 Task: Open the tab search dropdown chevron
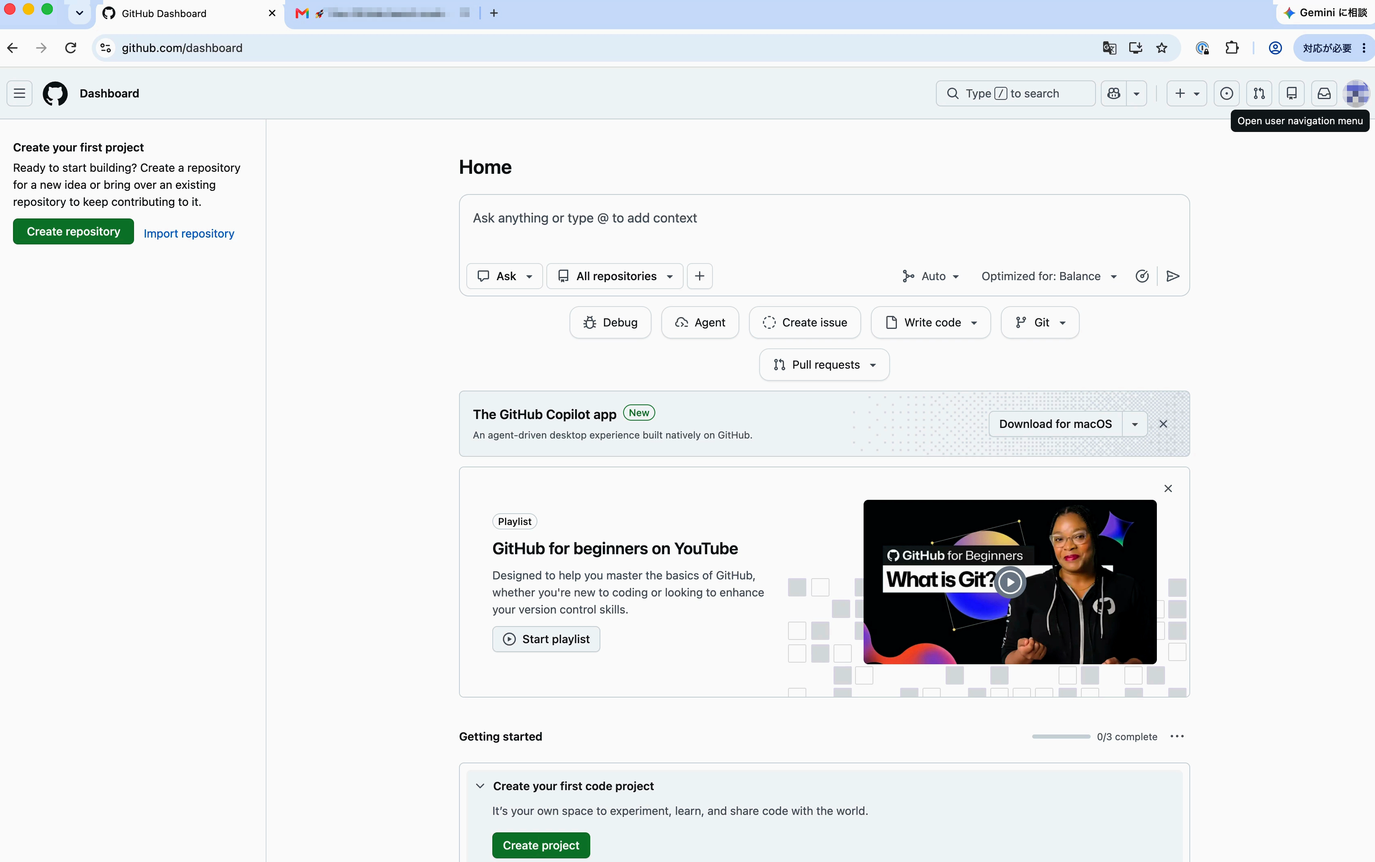[79, 13]
